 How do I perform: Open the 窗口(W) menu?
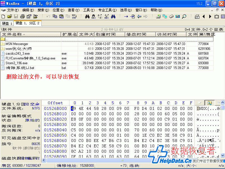click(141, 10)
